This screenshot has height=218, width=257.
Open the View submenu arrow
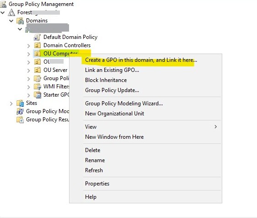coord(216,127)
